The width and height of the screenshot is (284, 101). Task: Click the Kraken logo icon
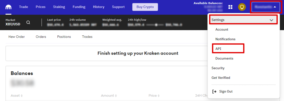(x=9, y=7)
